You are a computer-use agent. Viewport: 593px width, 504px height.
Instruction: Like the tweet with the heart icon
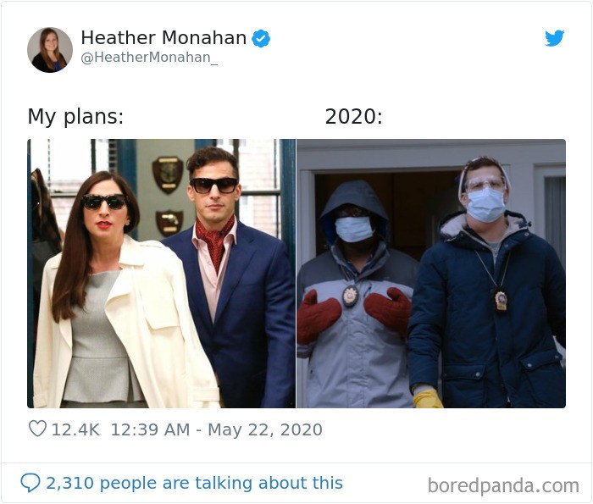pos(37,429)
